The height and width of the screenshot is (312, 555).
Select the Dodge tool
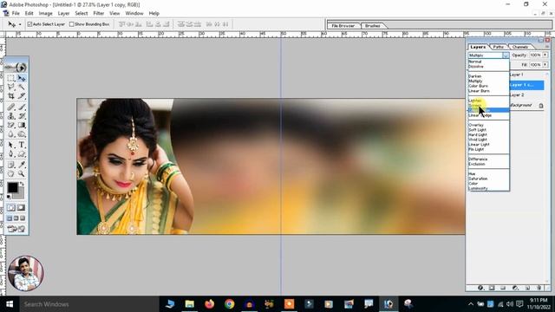point(22,134)
